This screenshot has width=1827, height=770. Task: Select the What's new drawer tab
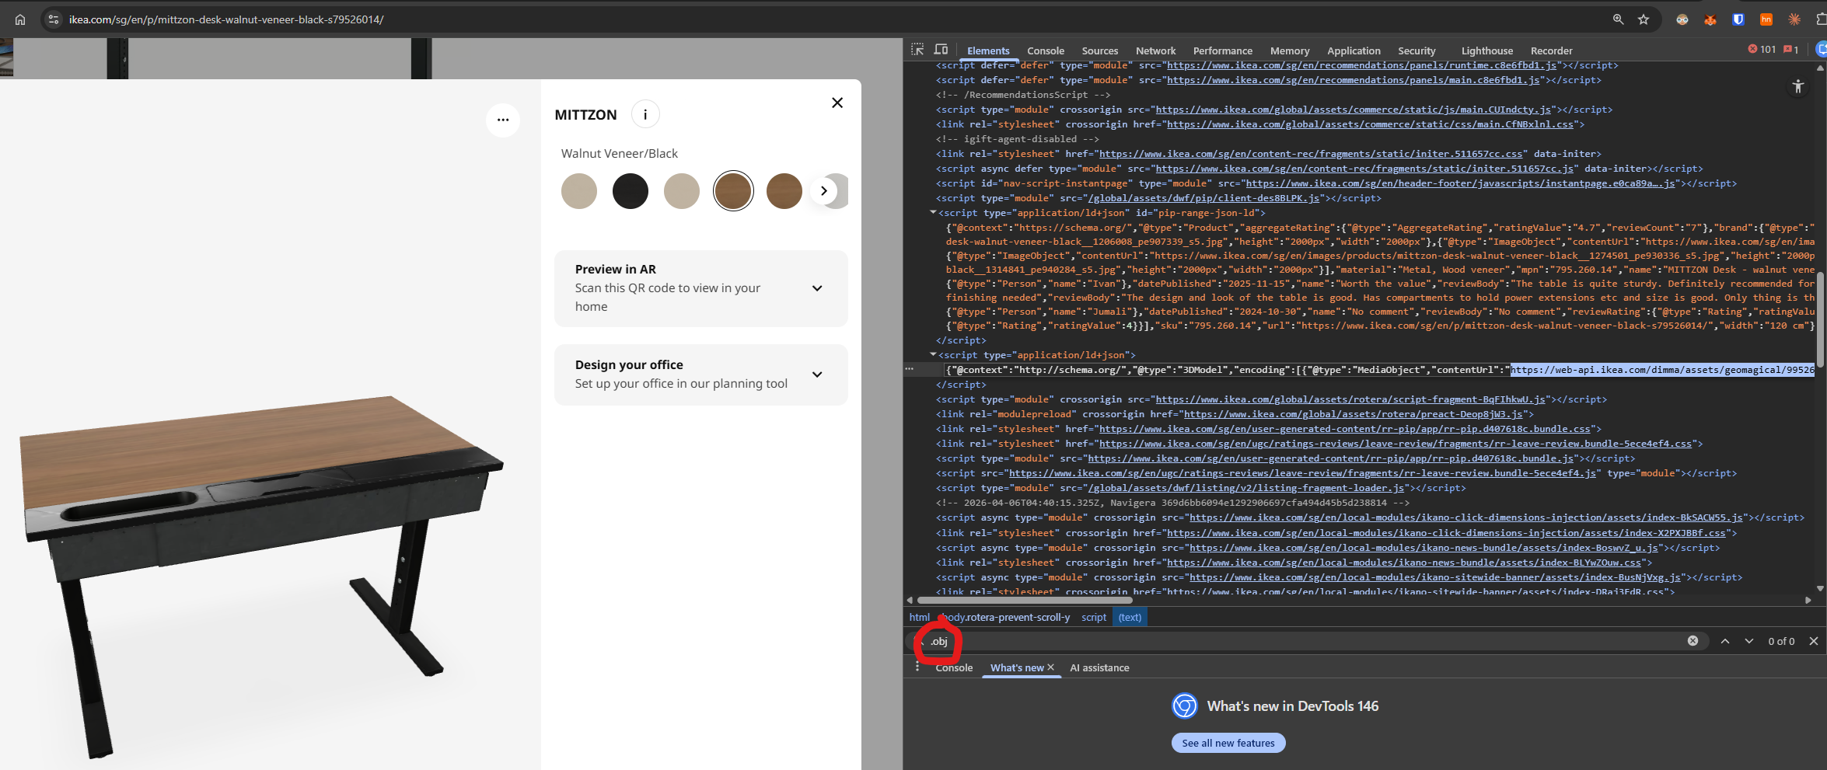coord(1017,667)
